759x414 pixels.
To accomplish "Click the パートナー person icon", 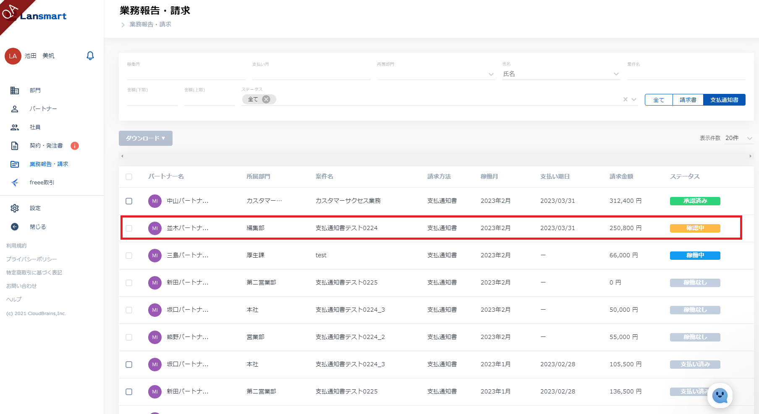I will pos(15,109).
